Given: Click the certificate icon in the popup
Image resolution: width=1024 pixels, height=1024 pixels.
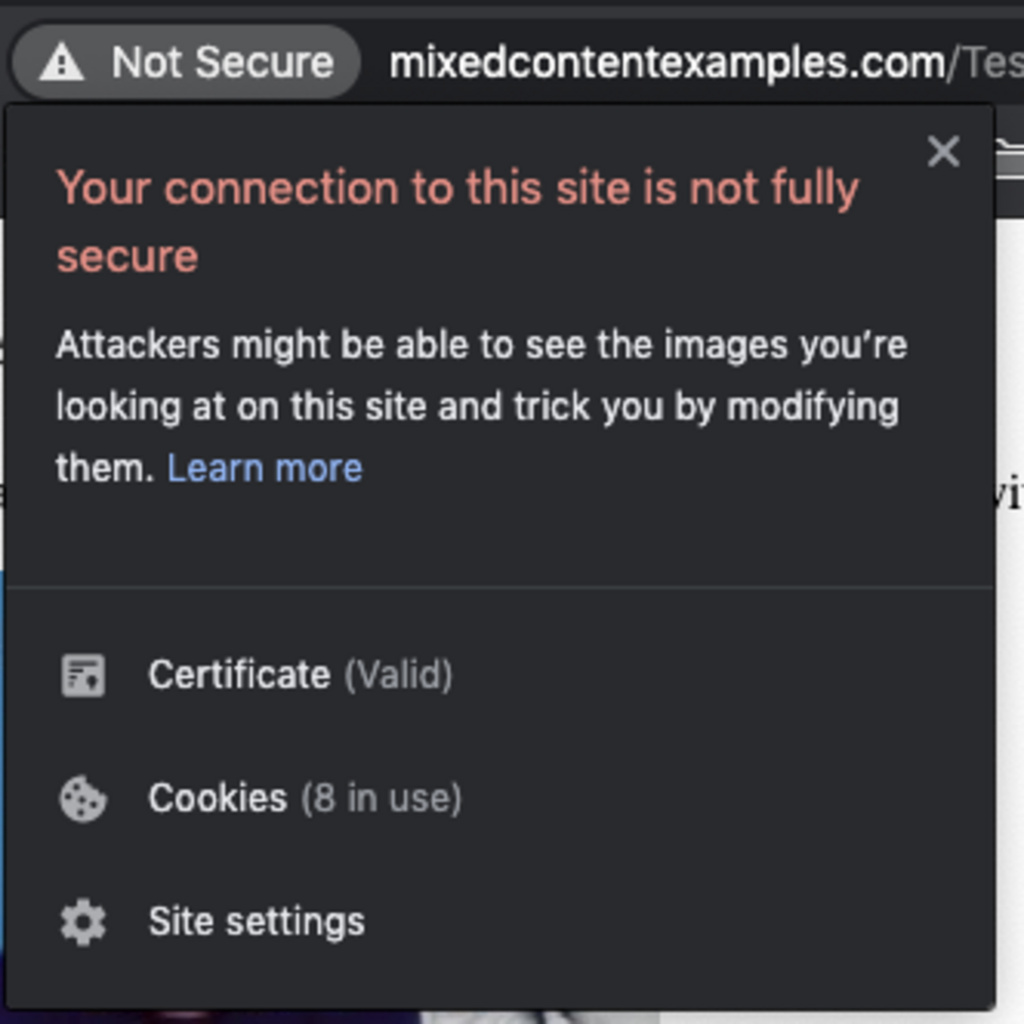Looking at the screenshot, I should (83, 675).
